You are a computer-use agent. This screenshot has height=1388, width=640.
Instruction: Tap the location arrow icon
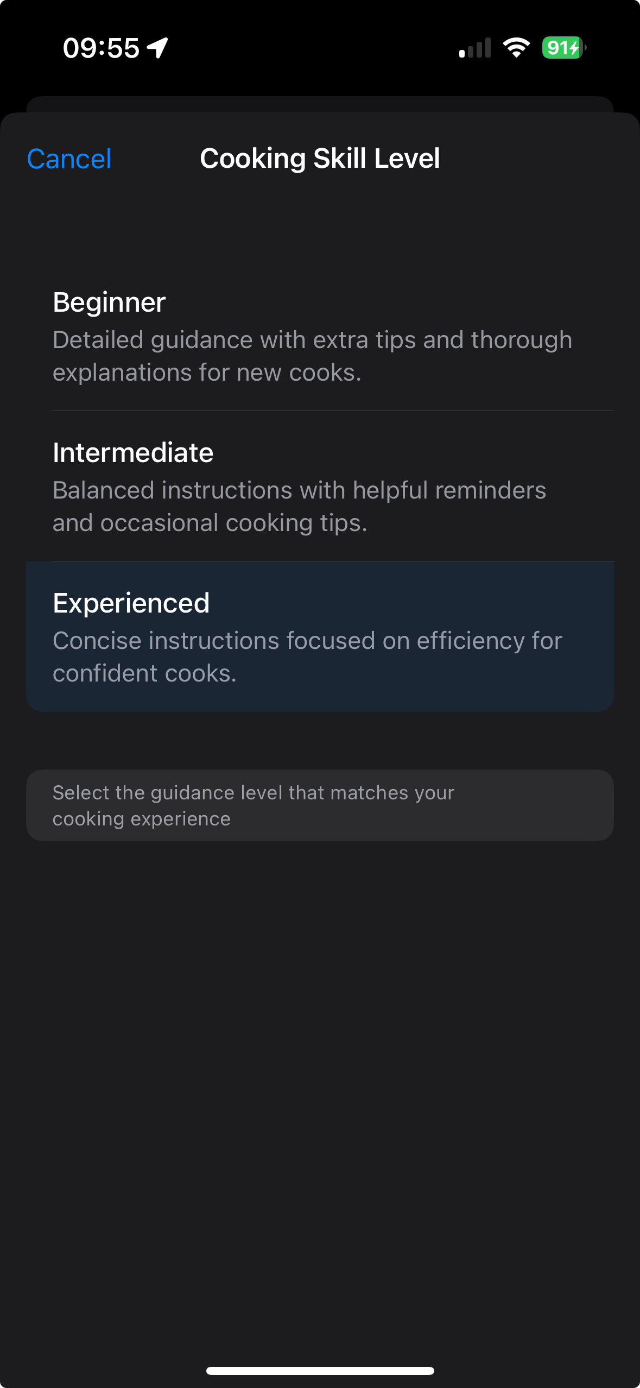click(157, 48)
